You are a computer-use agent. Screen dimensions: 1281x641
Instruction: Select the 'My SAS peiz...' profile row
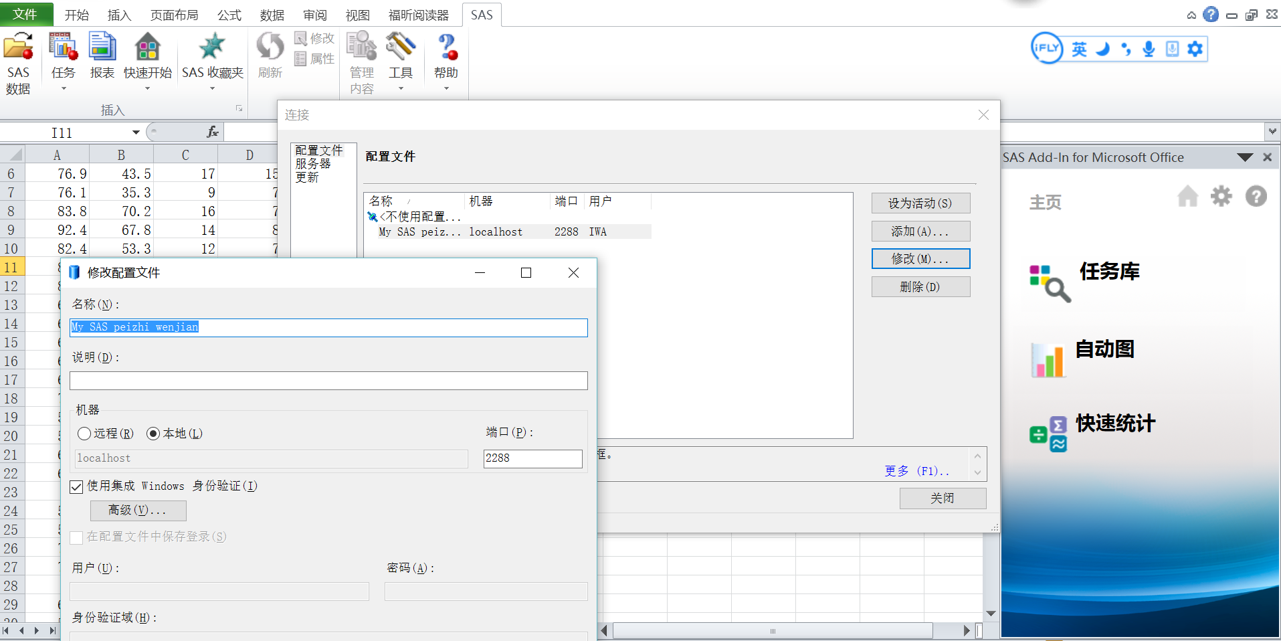click(x=509, y=232)
